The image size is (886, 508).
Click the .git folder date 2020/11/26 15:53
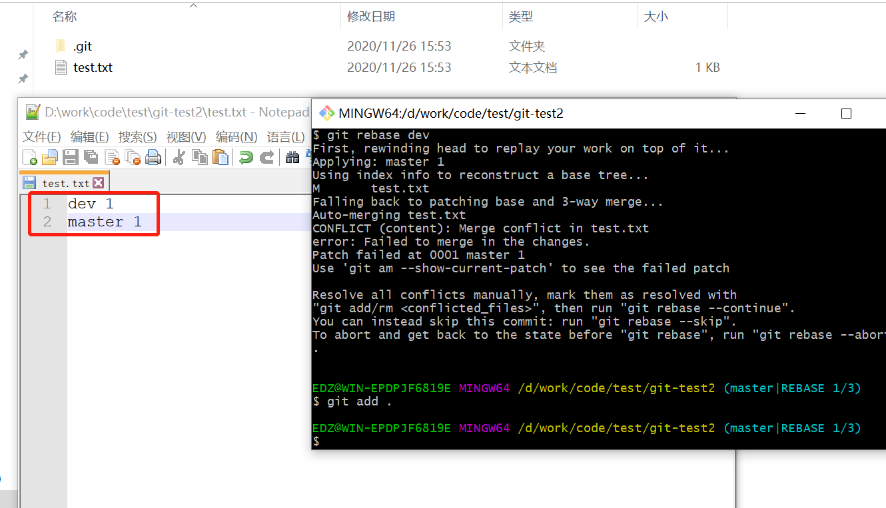(399, 47)
